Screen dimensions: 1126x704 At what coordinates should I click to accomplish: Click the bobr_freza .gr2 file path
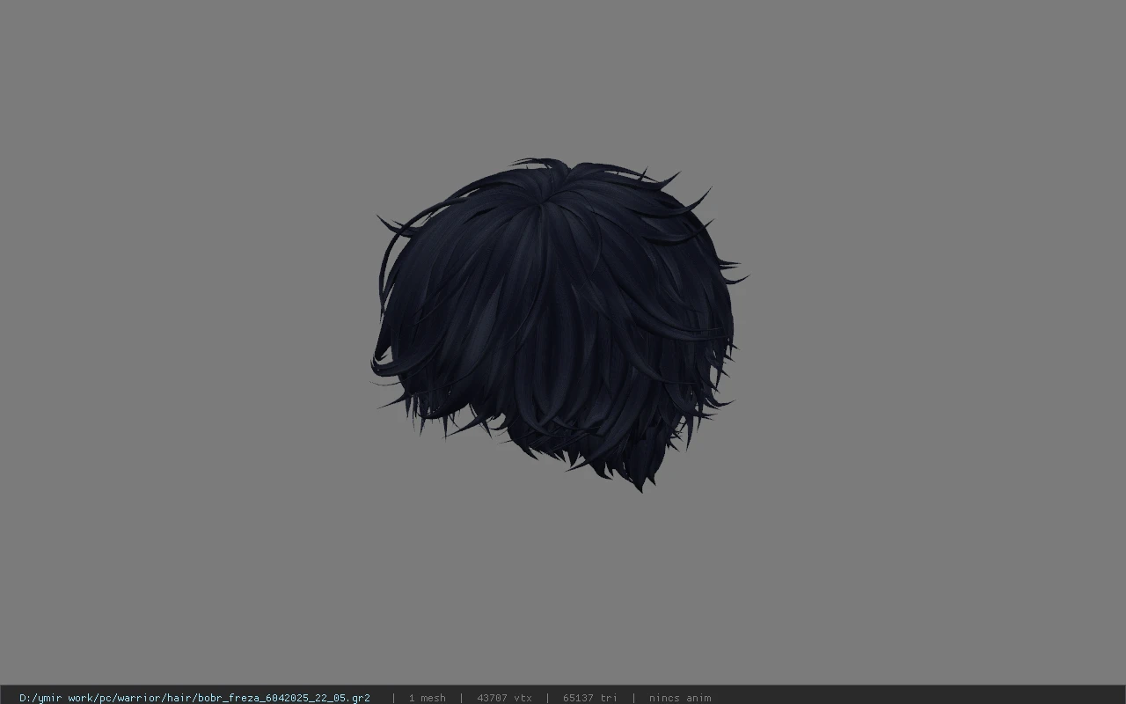click(194, 698)
